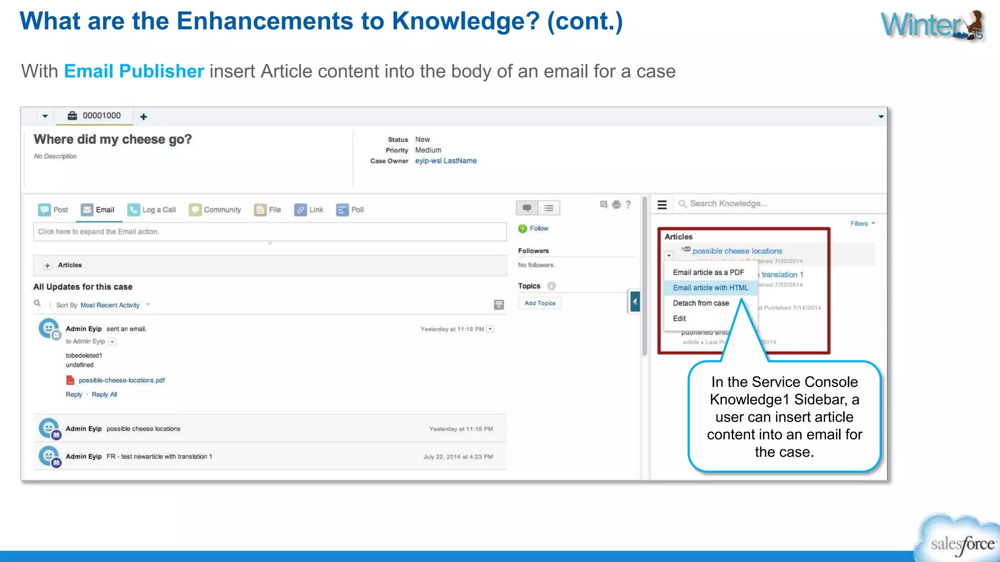Follow this case

click(x=533, y=228)
